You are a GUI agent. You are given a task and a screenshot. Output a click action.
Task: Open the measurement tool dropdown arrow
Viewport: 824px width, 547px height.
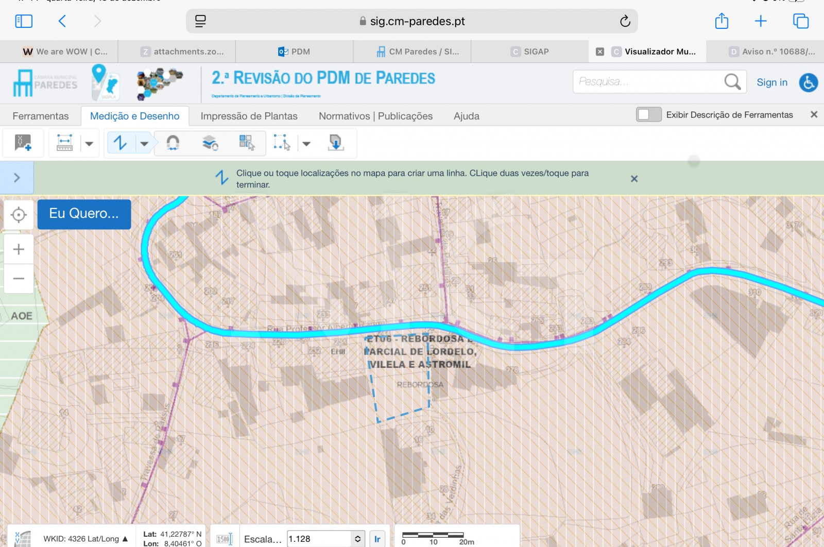tap(89, 143)
